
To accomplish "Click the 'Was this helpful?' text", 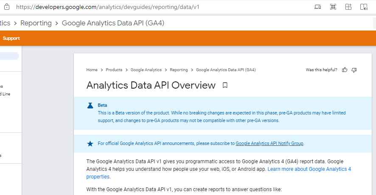I will pyautogui.click(x=321, y=70).
